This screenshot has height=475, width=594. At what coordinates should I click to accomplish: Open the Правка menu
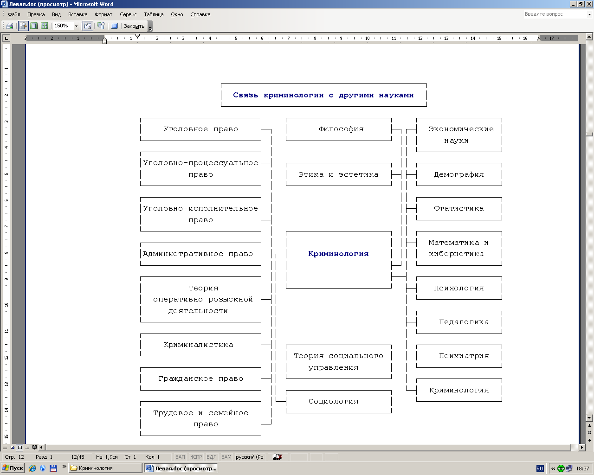pyautogui.click(x=36, y=14)
